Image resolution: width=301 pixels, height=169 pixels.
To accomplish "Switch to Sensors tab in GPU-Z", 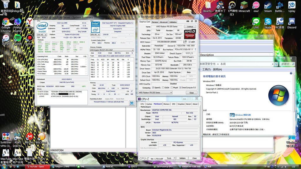I will (155, 22).
